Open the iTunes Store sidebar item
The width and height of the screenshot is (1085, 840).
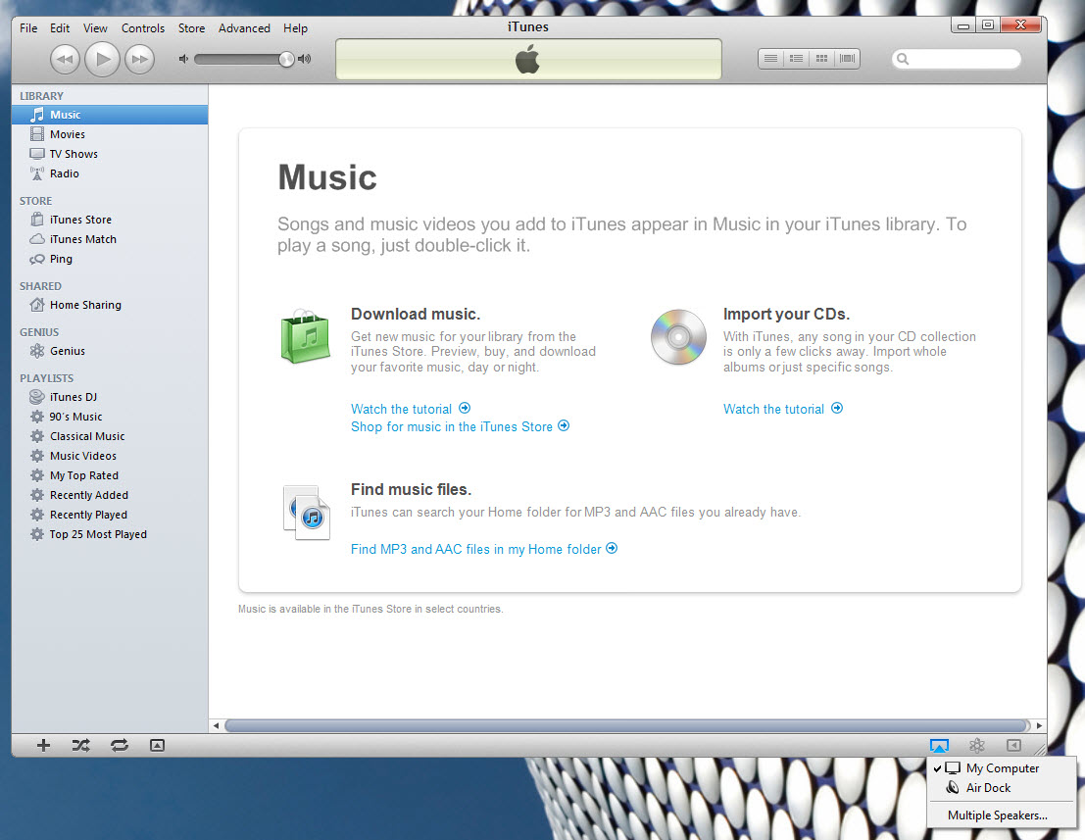coord(110,220)
